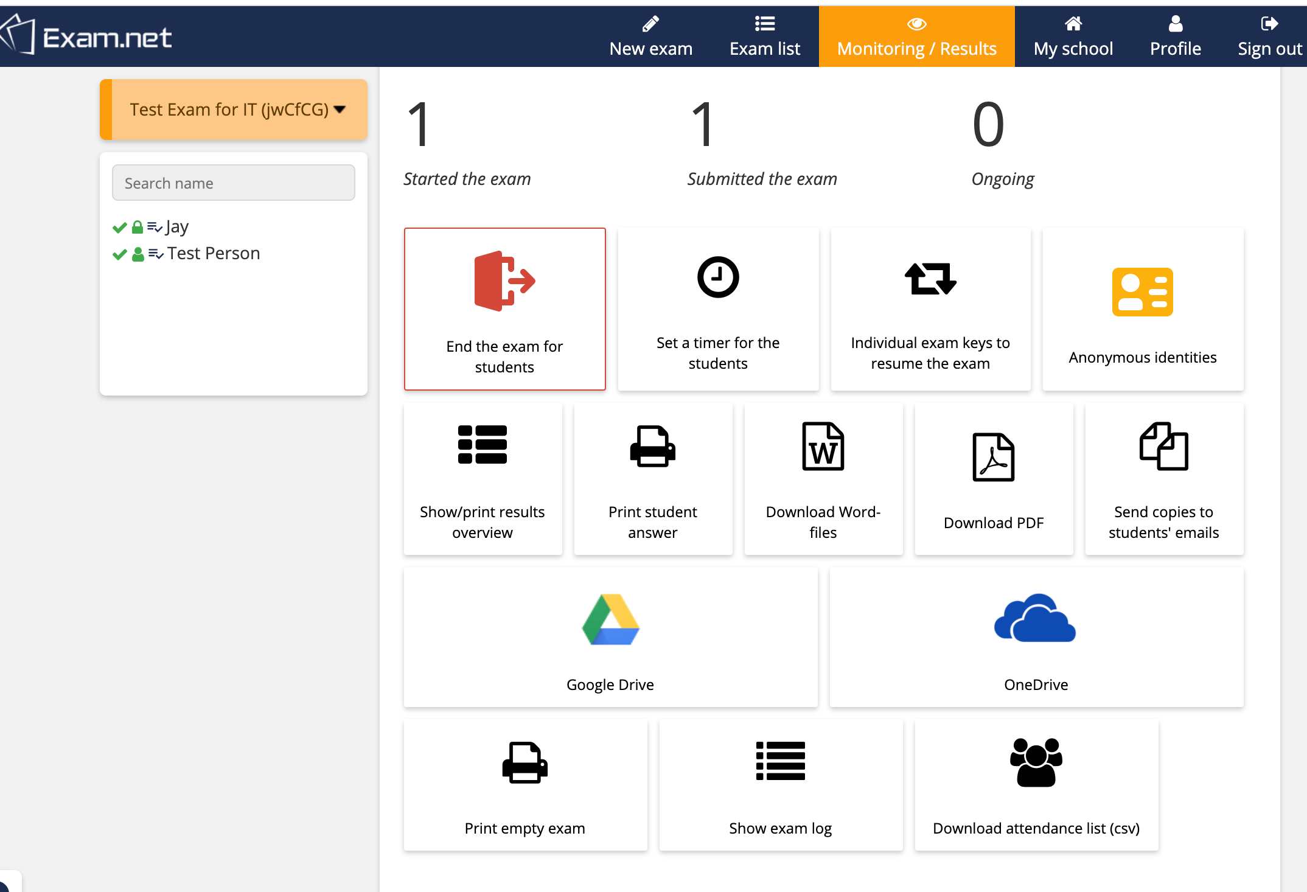
Task: Open the OneDrive cloud tile
Action: [1035, 619]
